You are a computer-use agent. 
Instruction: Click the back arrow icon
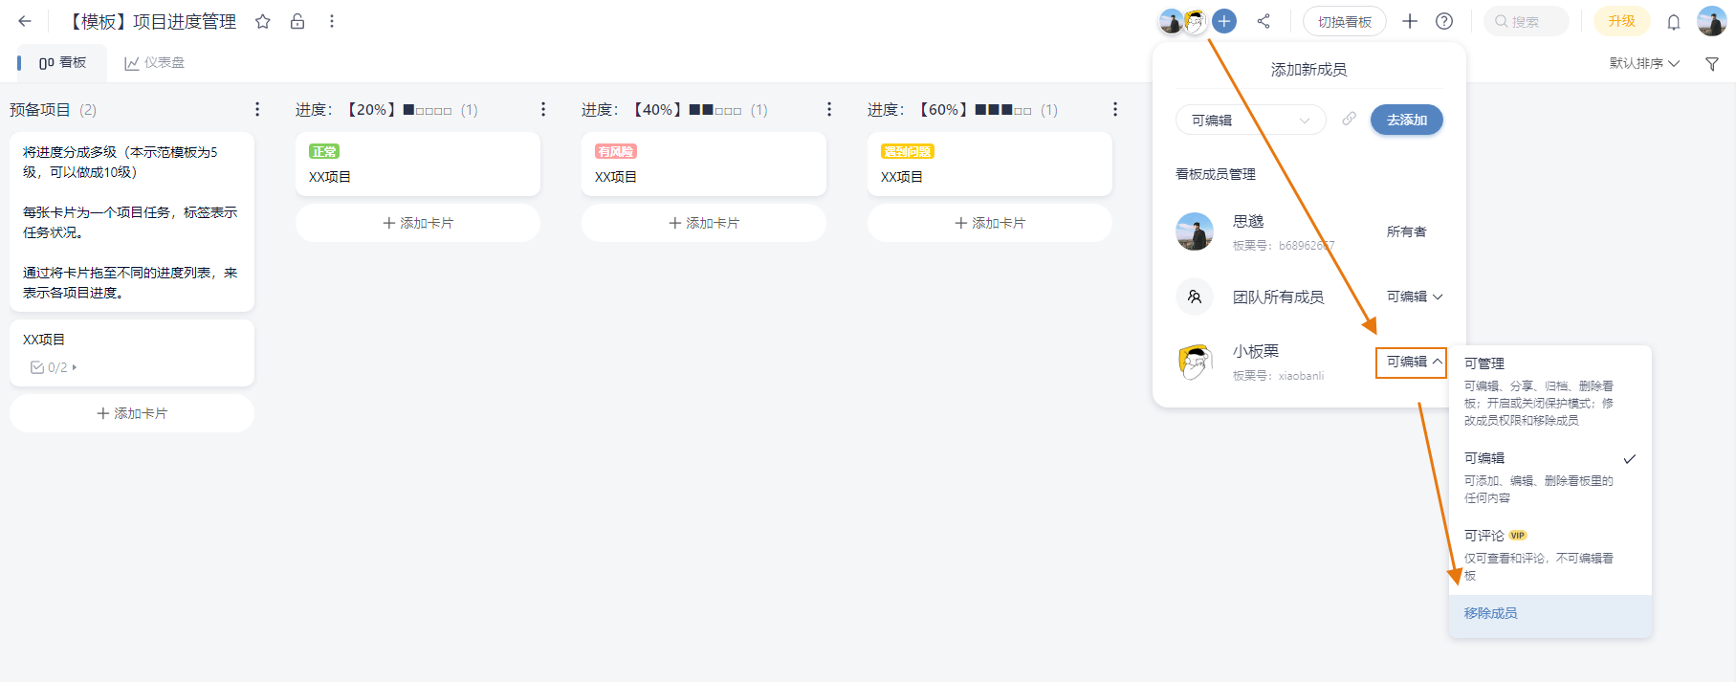click(x=25, y=21)
